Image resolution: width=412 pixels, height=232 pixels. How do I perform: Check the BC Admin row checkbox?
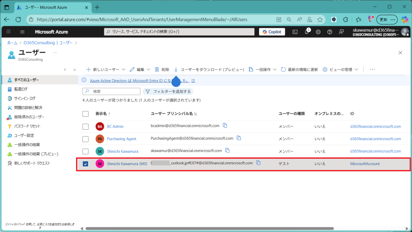point(85,126)
